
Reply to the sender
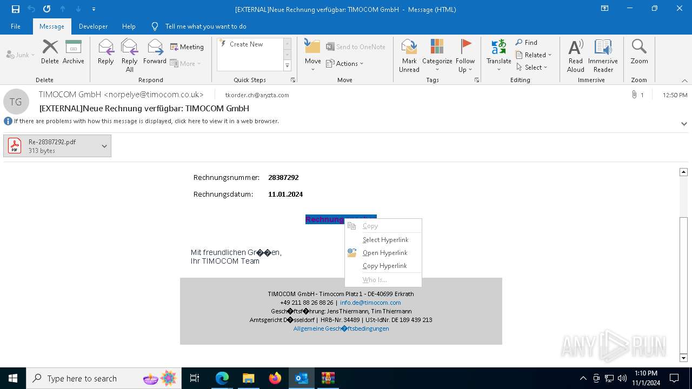coord(106,52)
